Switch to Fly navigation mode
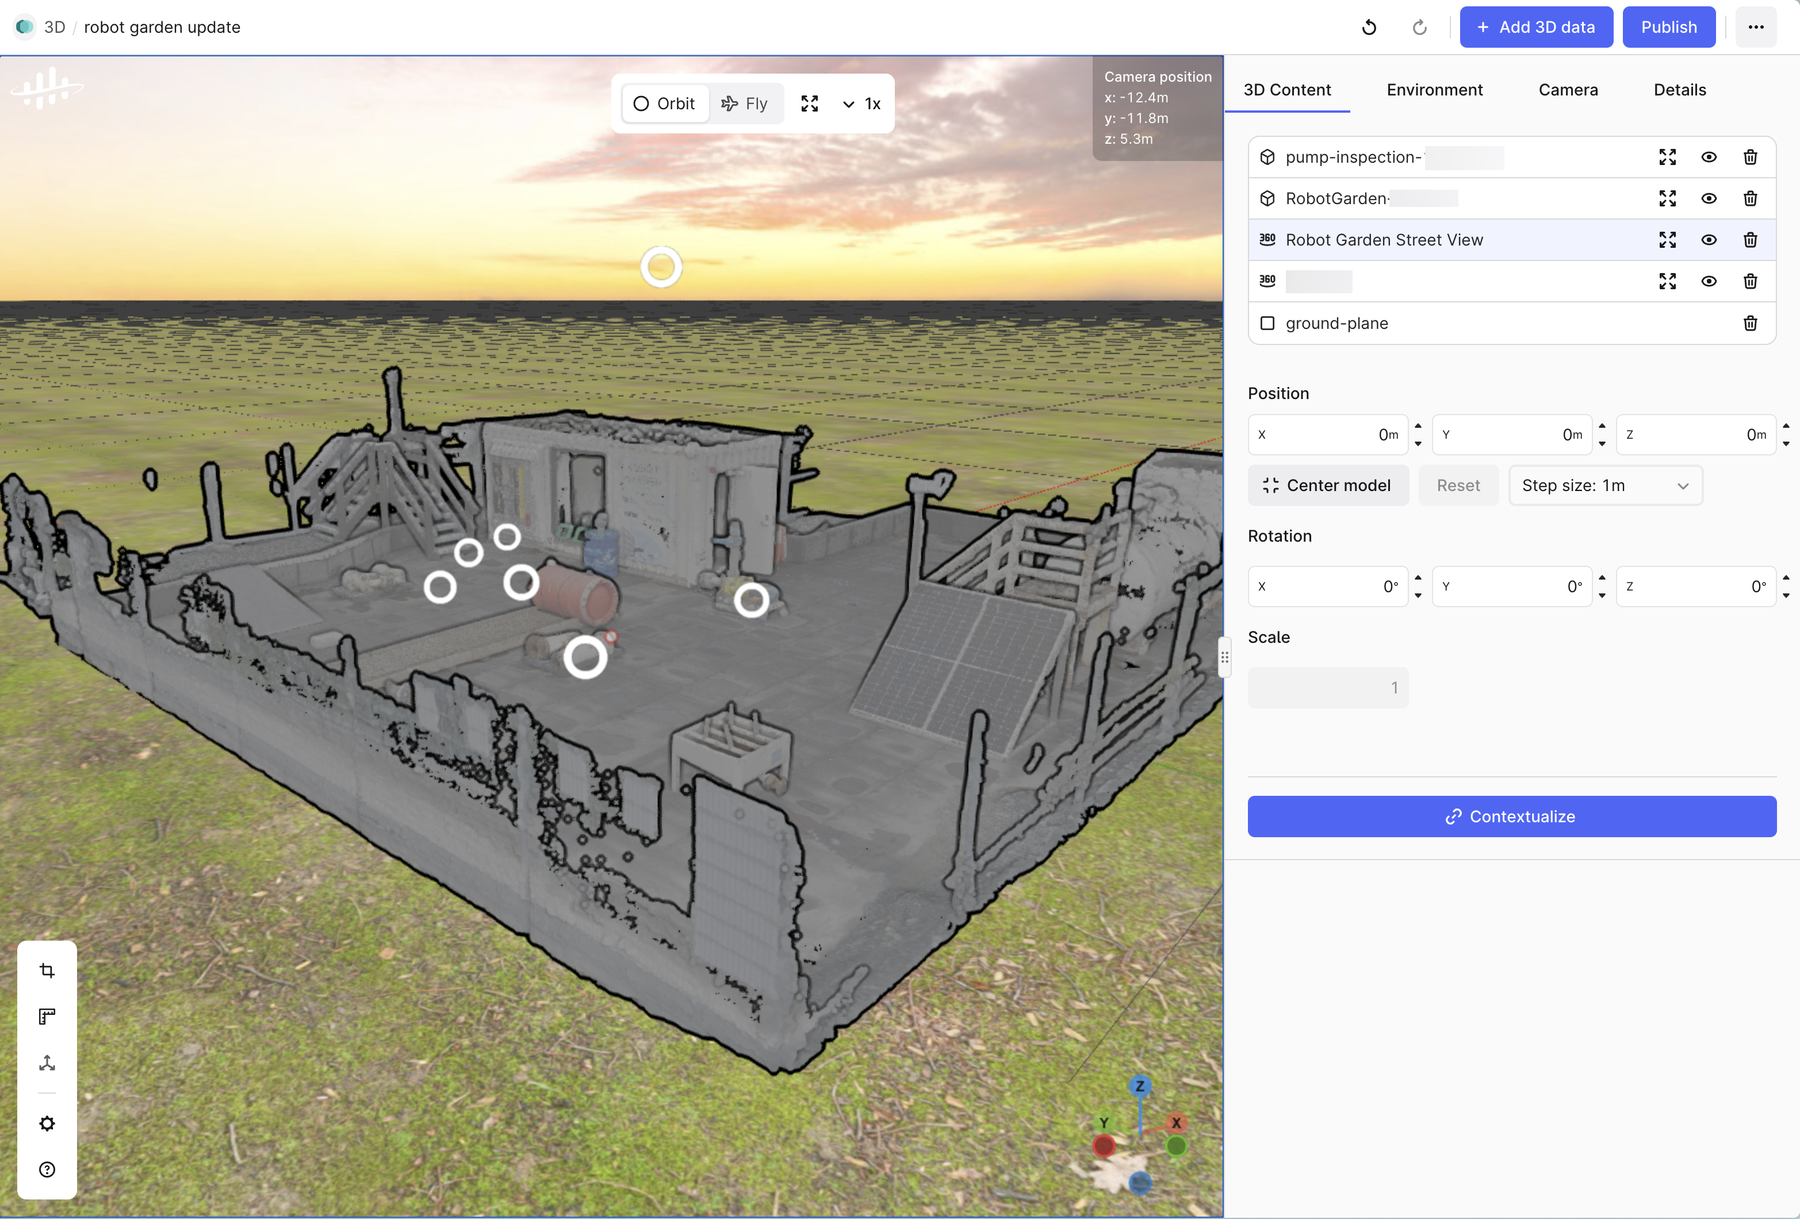The height and width of the screenshot is (1219, 1800). coord(744,103)
